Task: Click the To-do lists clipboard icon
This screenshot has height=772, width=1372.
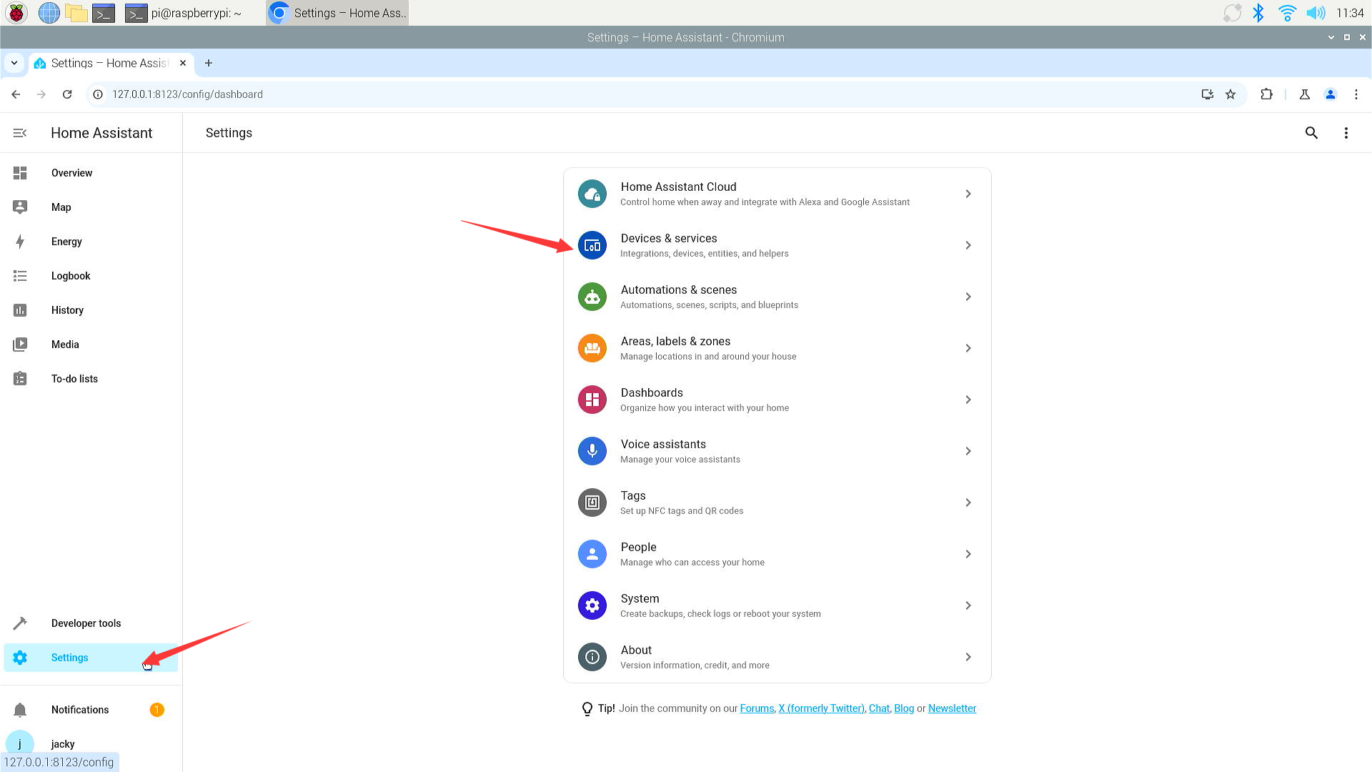Action: [20, 379]
